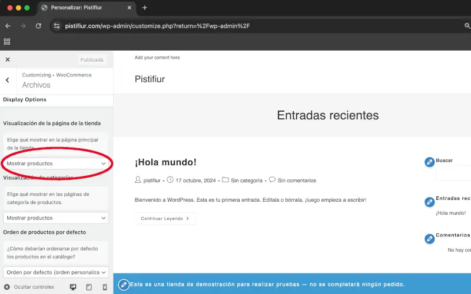Edit the store demo notice pencil icon

(124, 285)
